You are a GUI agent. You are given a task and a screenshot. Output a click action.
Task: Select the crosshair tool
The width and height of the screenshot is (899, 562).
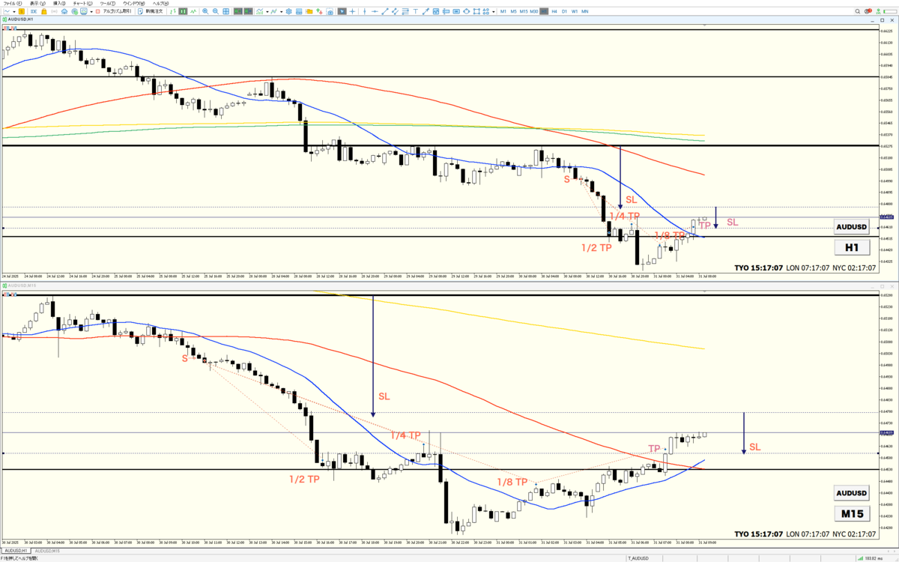point(352,12)
